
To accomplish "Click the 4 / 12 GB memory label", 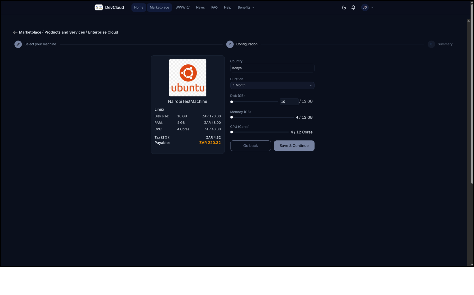I will point(304,117).
